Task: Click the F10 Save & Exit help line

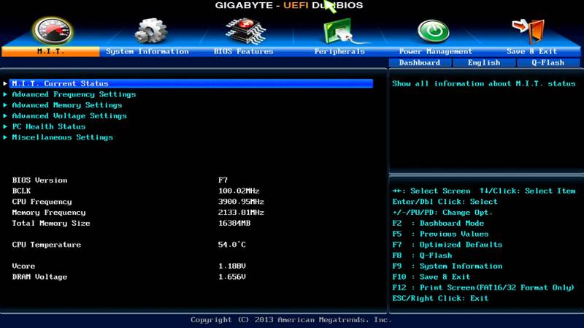Action: coord(431,277)
